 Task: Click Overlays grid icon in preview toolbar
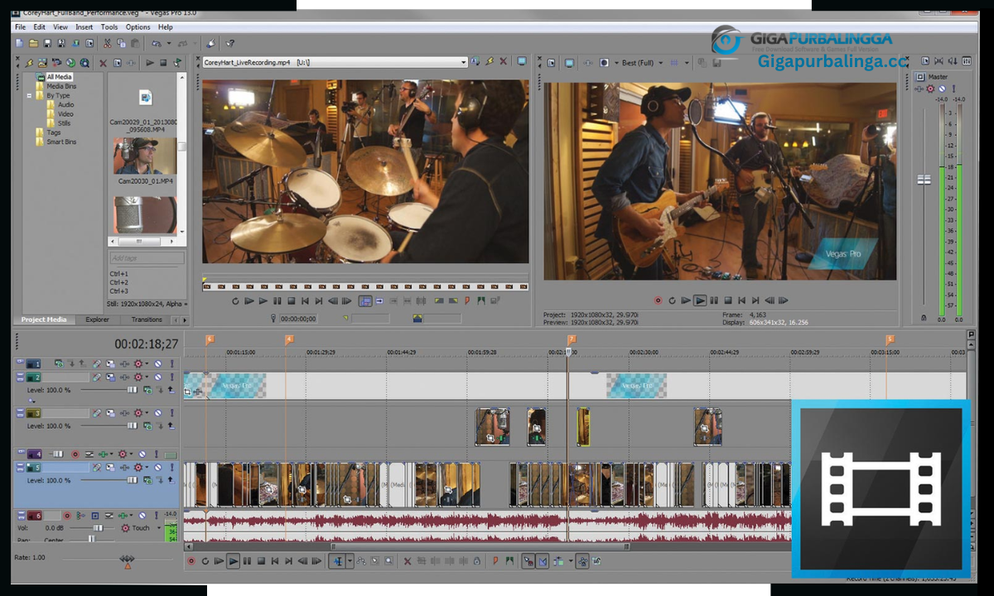(x=674, y=63)
